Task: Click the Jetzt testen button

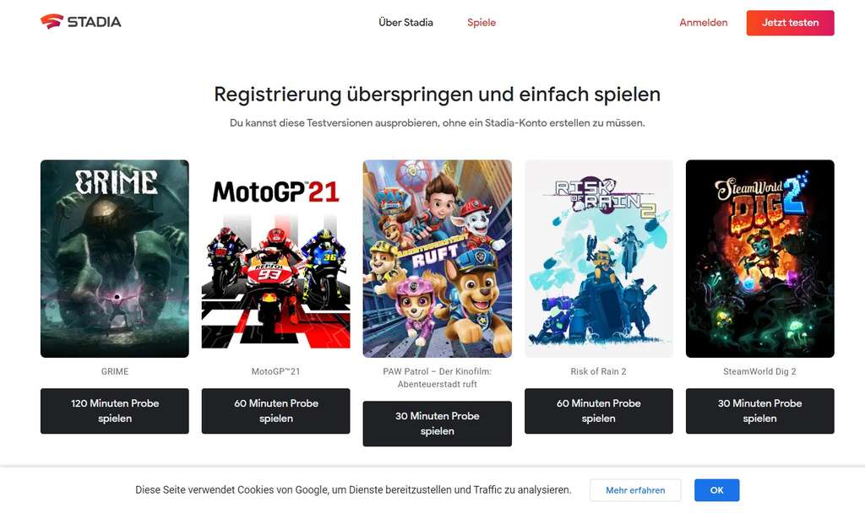Action: (x=790, y=23)
